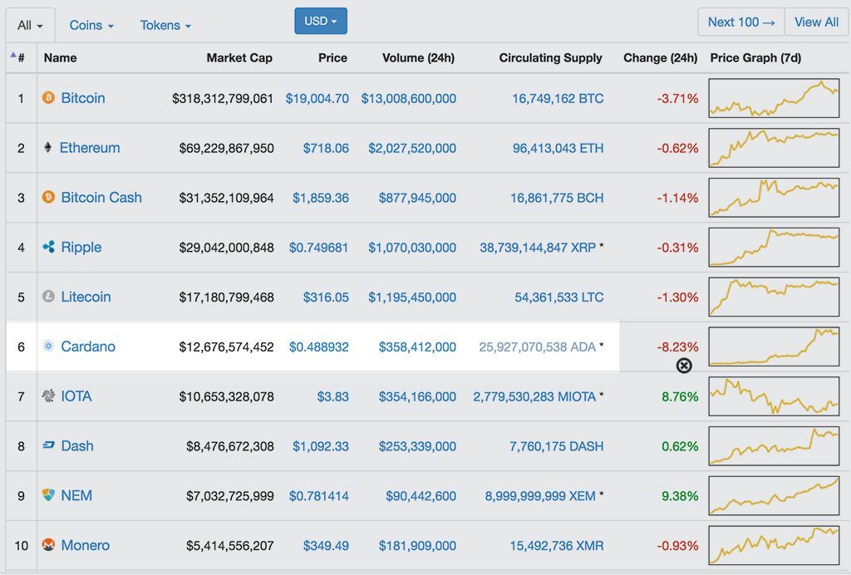851x575 pixels.
Task: Open Cardano's 7d price graph
Action: click(x=774, y=346)
